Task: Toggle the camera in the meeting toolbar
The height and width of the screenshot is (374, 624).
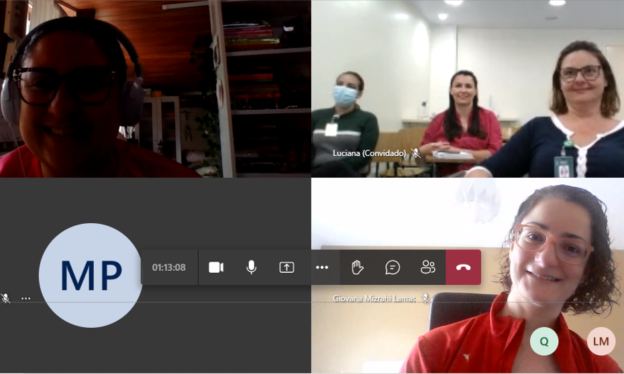Action: 215,267
